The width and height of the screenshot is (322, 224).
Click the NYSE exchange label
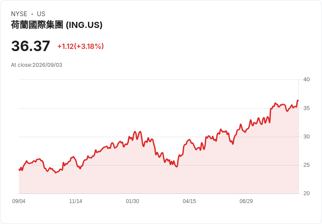19,14
